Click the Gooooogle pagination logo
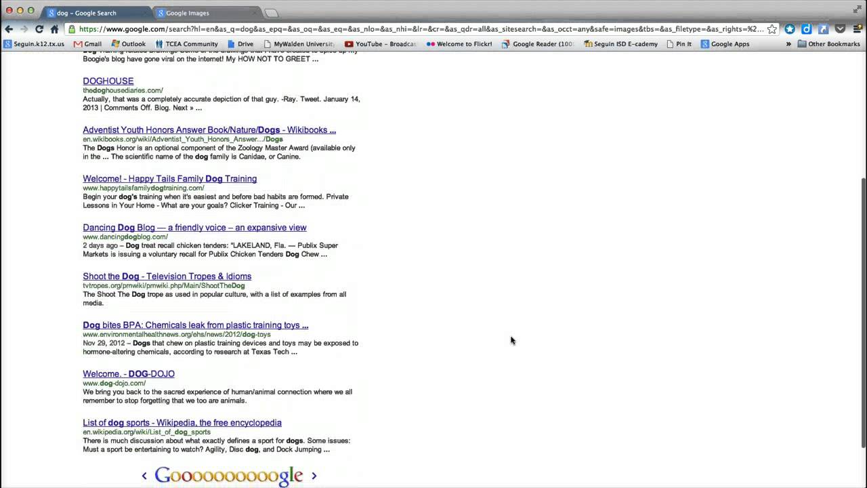This screenshot has height=488, width=867. (x=228, y=476)
